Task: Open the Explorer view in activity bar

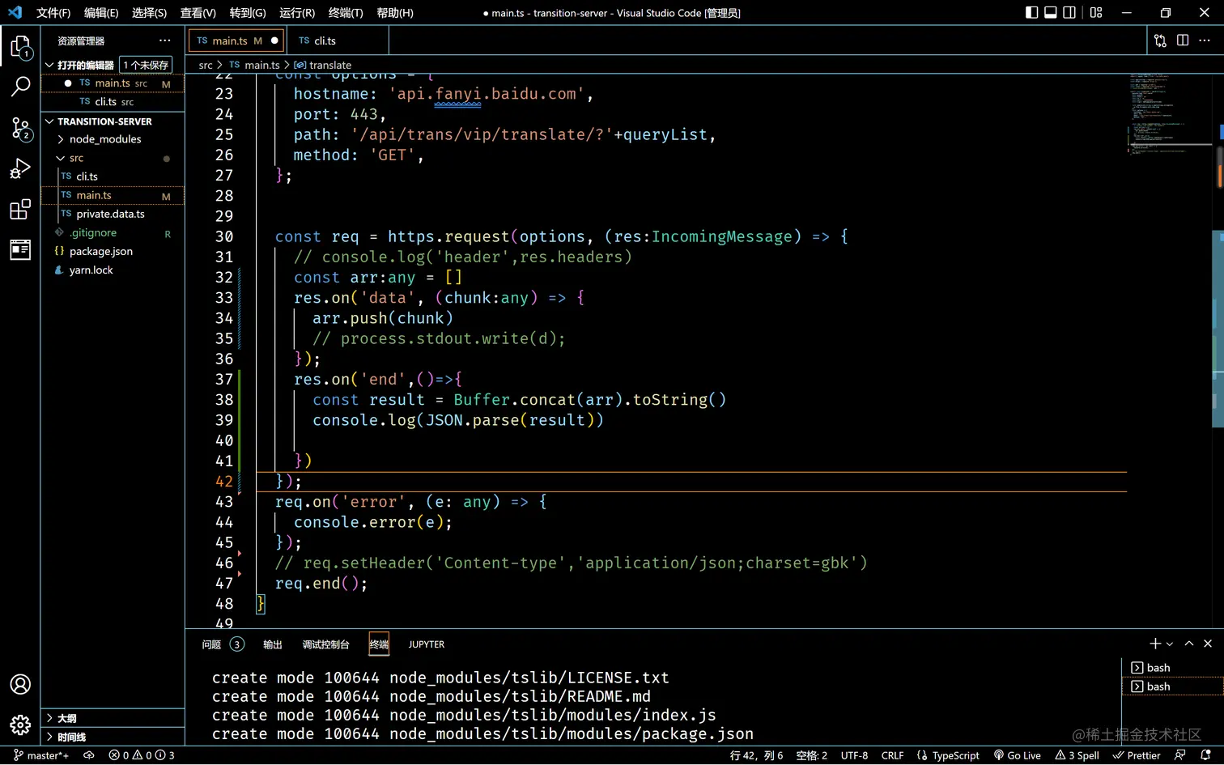Action: point(20,46)
